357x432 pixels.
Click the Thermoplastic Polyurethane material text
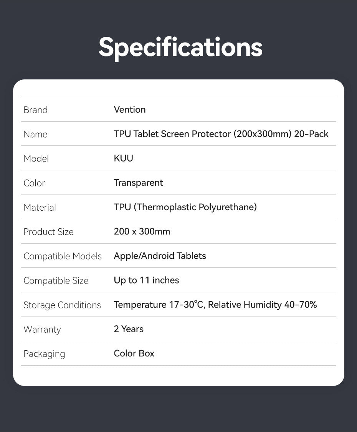tap(185, 207)
